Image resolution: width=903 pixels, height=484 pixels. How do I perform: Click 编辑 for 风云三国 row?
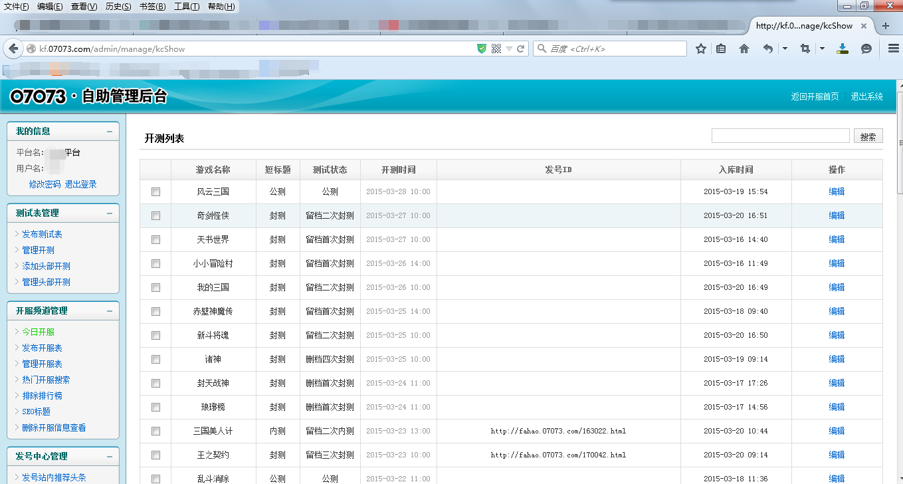837,191
